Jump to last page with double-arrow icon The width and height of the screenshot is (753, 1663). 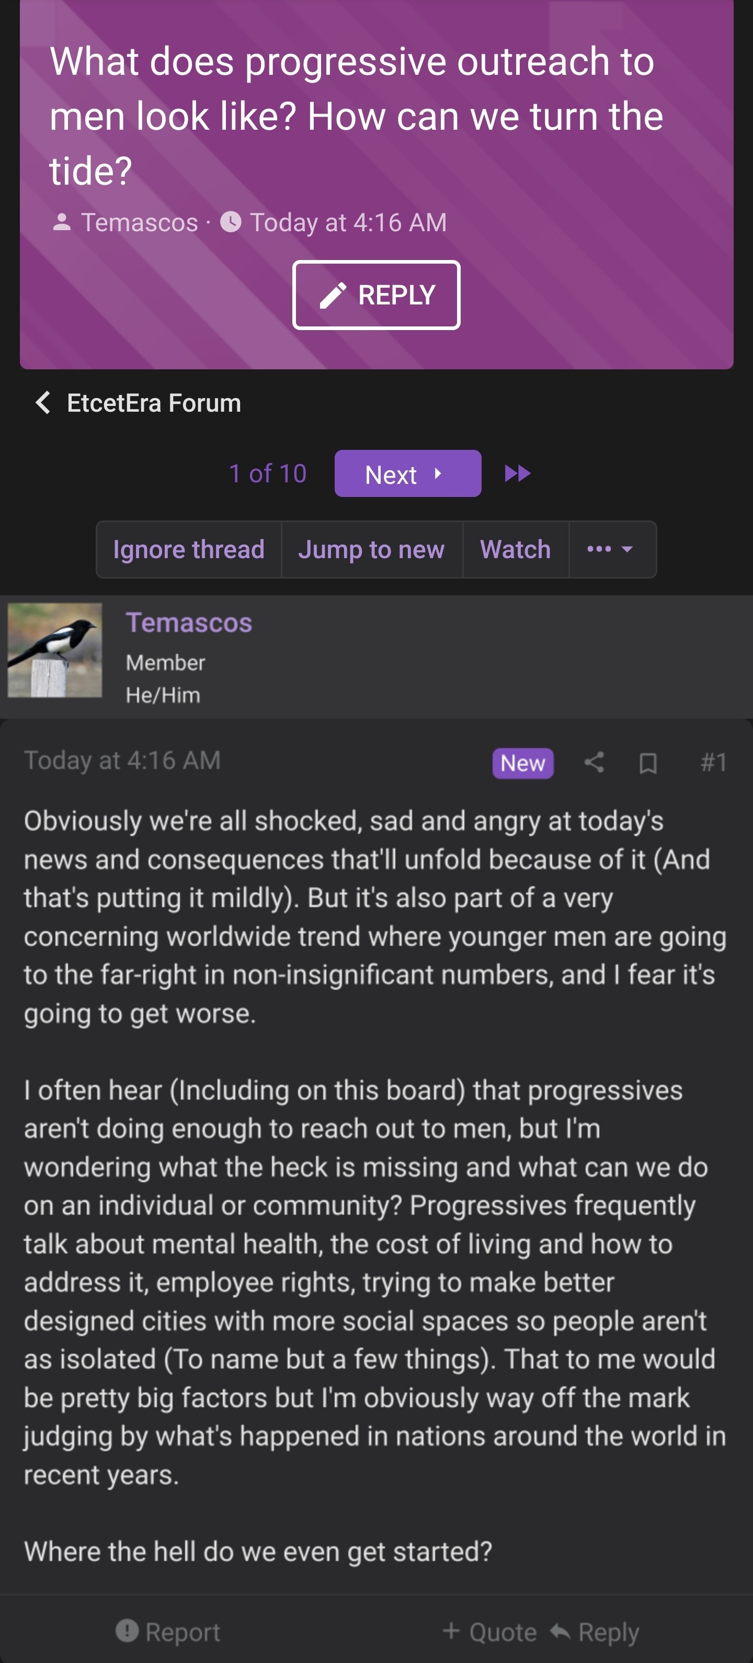coord(518,473)
